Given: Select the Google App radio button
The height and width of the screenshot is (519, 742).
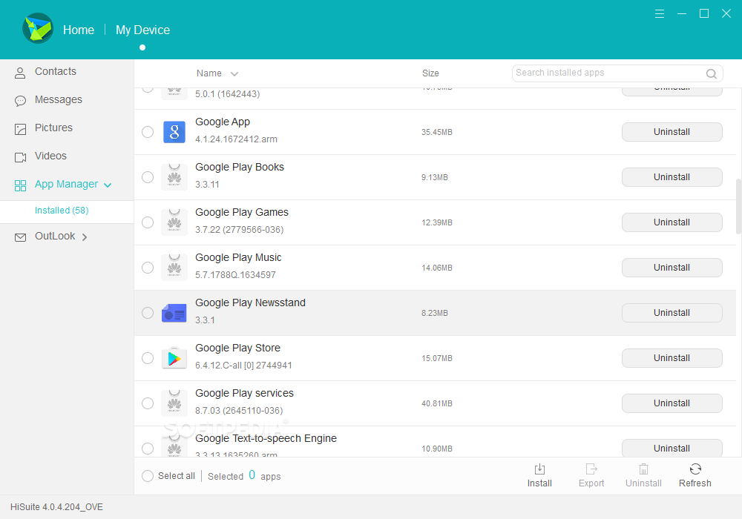Looking at the screenshot, I should (x=148, y=132).
